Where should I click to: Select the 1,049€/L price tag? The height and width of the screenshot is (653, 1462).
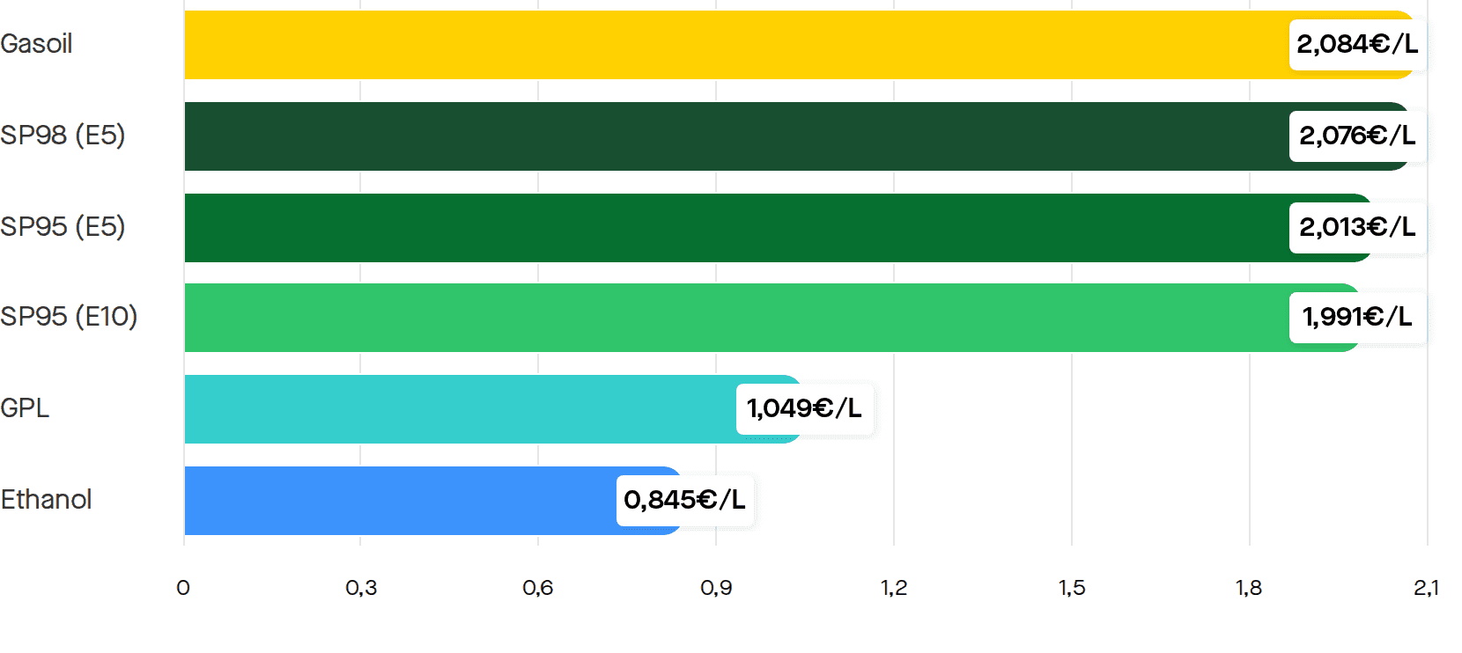pyautogui.click(x=805, y=408)
